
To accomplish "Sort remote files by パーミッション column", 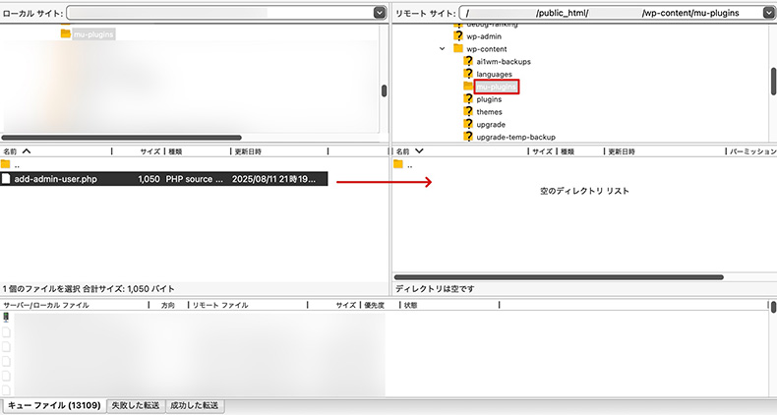I will pos(751,151).
